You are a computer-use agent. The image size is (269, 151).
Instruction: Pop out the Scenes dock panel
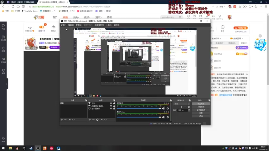[86, 100]
